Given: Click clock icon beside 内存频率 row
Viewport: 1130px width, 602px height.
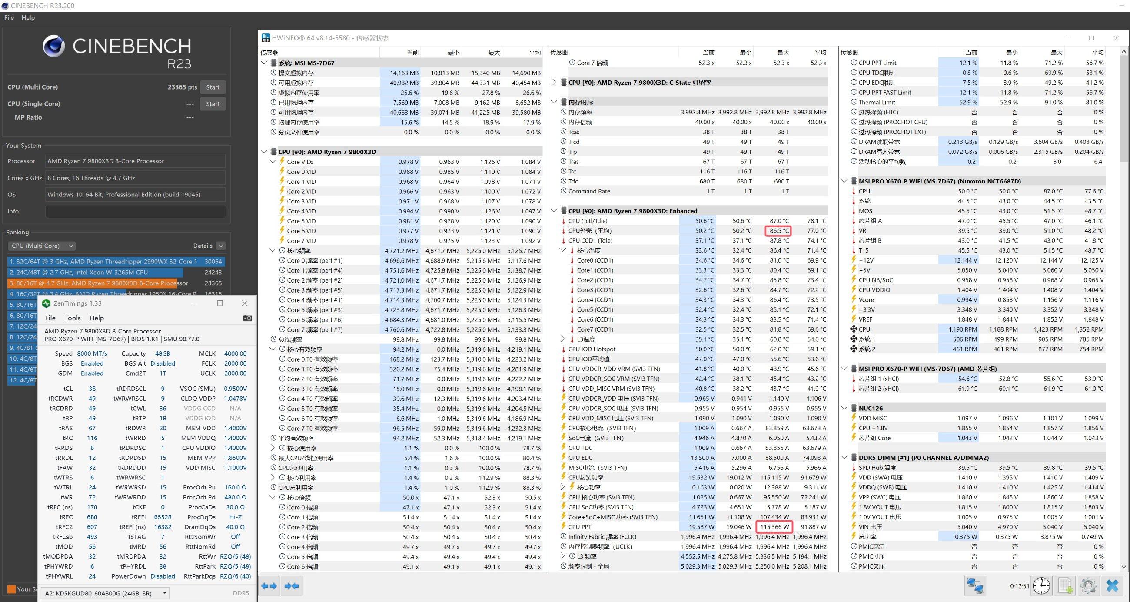Looking at the screenshot, I should (563, 112).
